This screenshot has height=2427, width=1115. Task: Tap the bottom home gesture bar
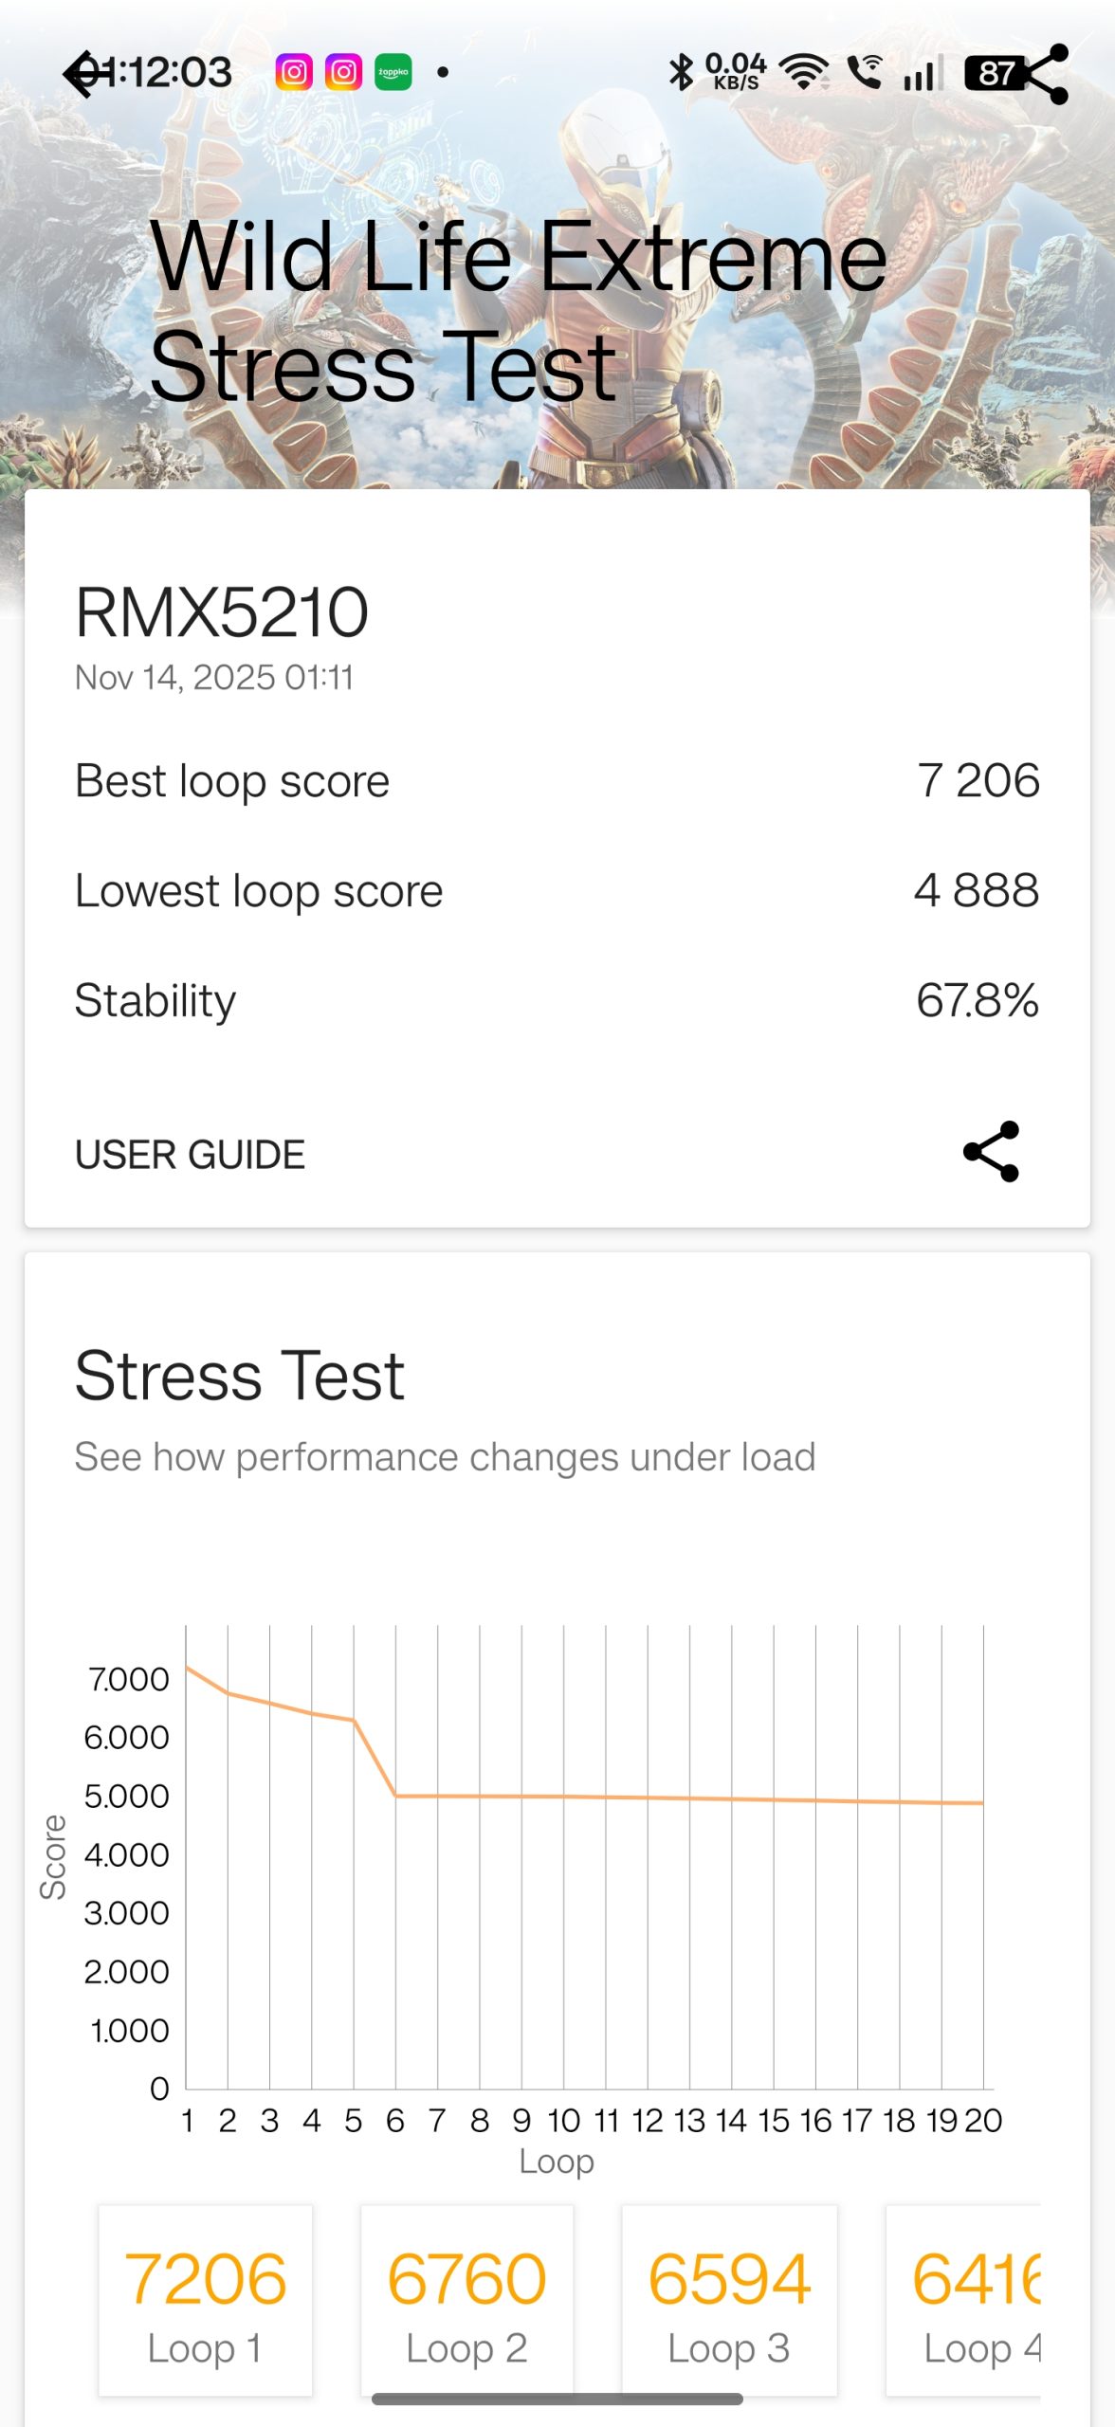pyautogui.click(x=557, y=2400)
